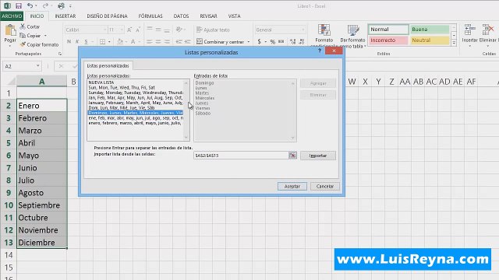Click Combinar y centrar

(x=220, y=41)
